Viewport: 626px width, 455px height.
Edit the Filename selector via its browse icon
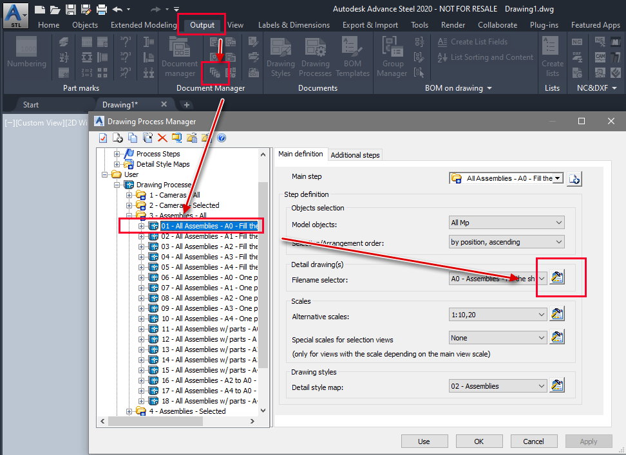tap(556, 277)
